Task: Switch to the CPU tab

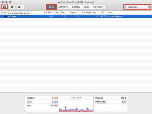Action: 52,7
